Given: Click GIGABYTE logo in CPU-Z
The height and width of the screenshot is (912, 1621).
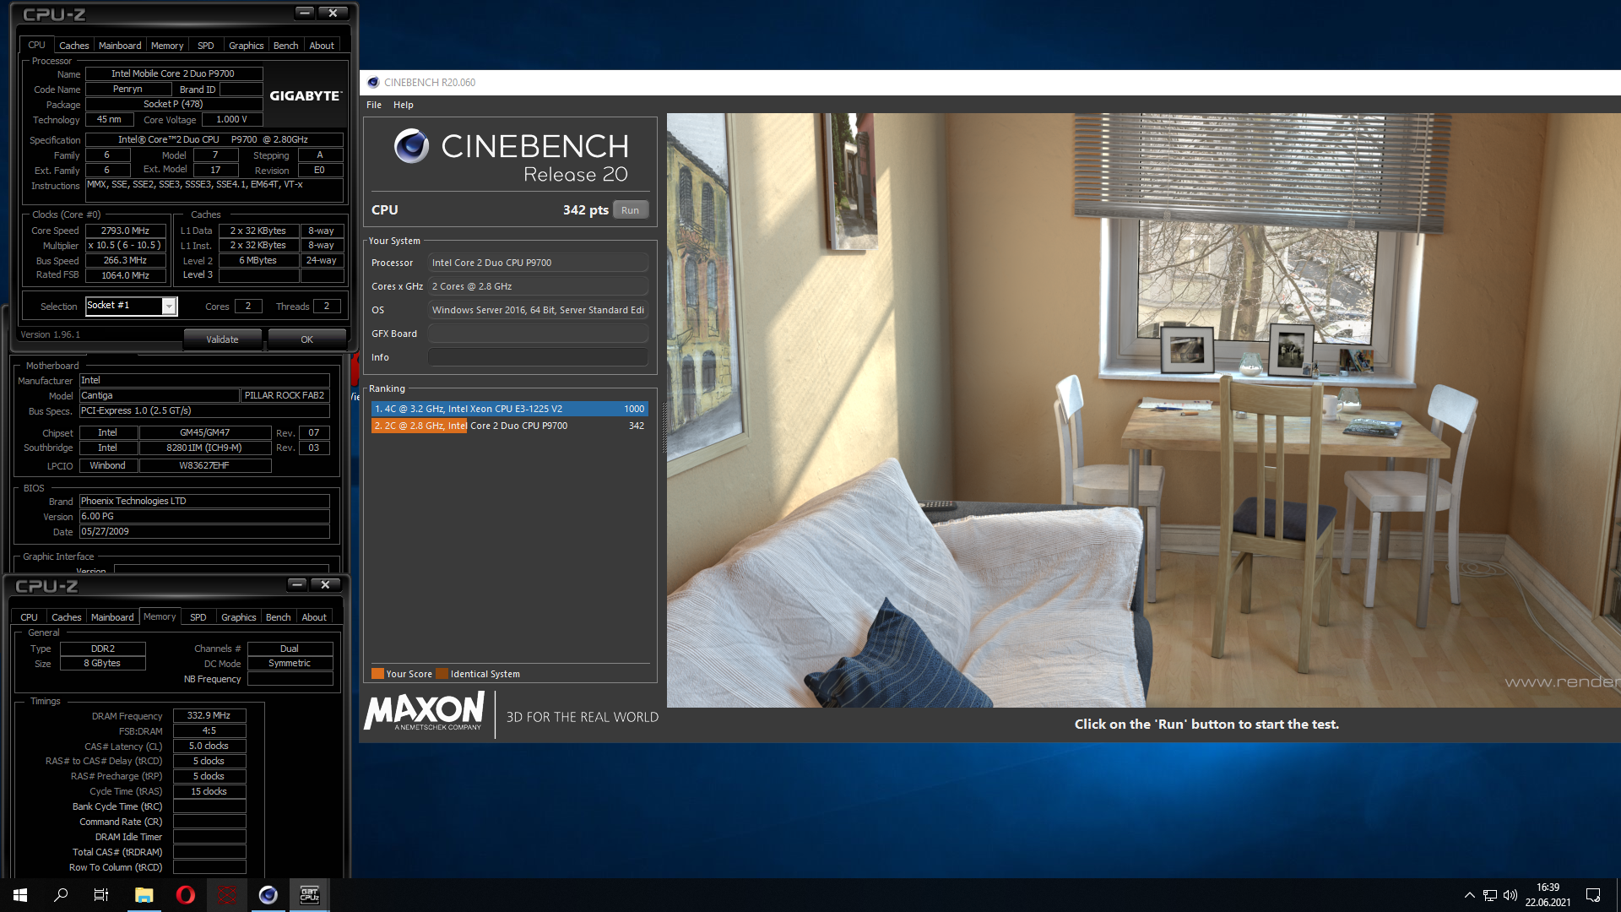Looking at the screenshot, I should pos(305,95).
